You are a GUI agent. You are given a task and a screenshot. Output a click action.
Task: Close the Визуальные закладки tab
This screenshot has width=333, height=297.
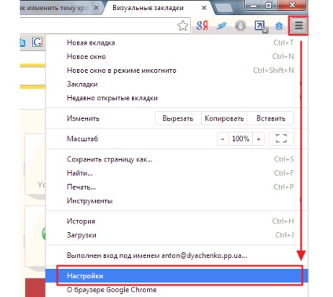(204, 8)
